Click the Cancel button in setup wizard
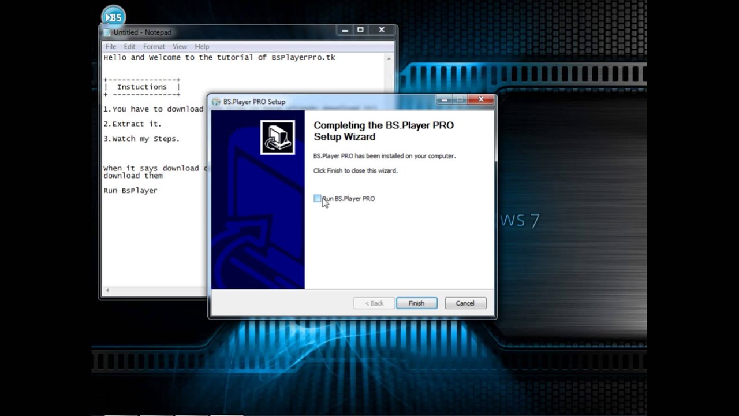 point(465,303)
